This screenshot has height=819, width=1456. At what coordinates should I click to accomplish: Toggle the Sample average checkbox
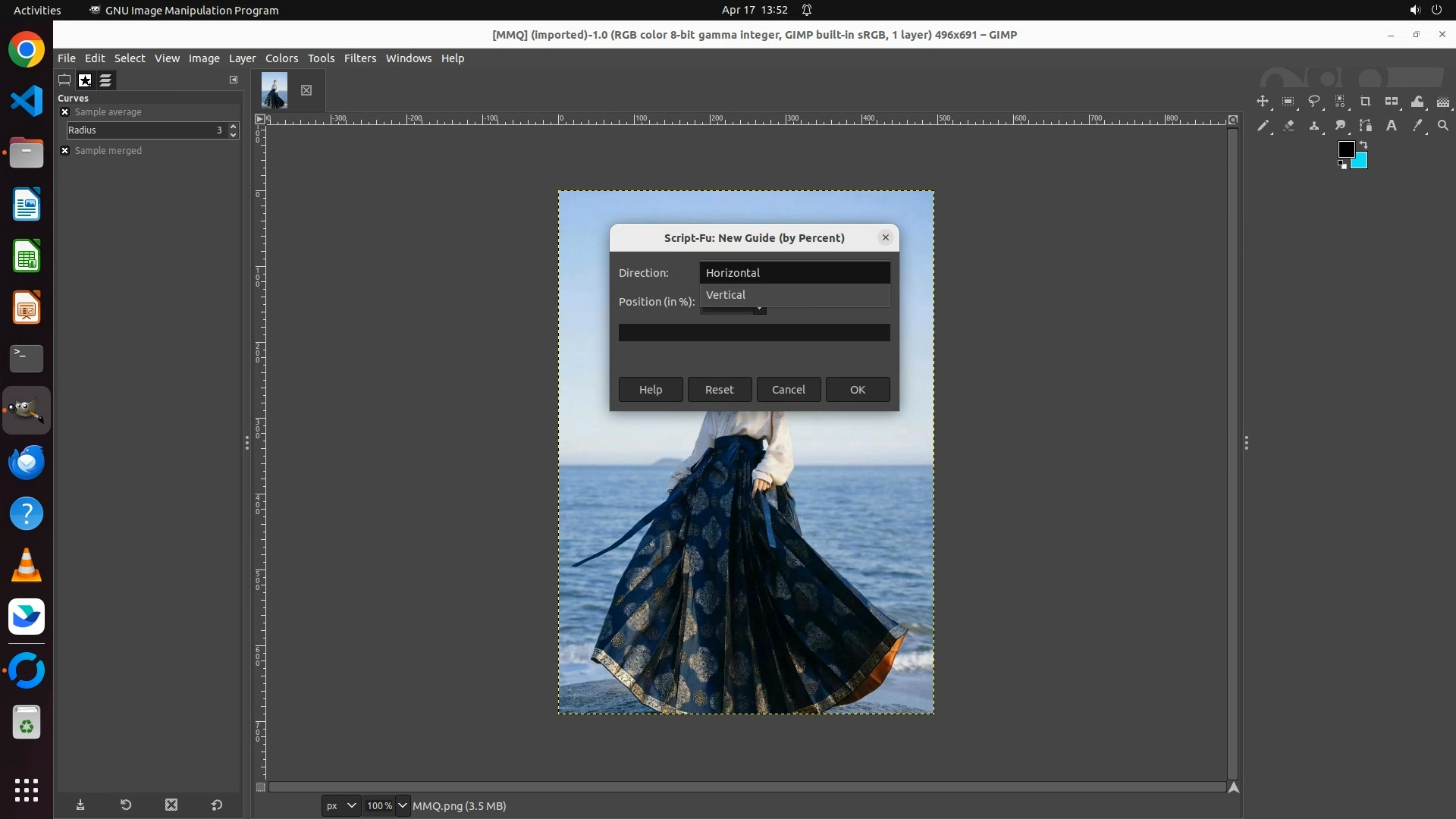point(65,112)
